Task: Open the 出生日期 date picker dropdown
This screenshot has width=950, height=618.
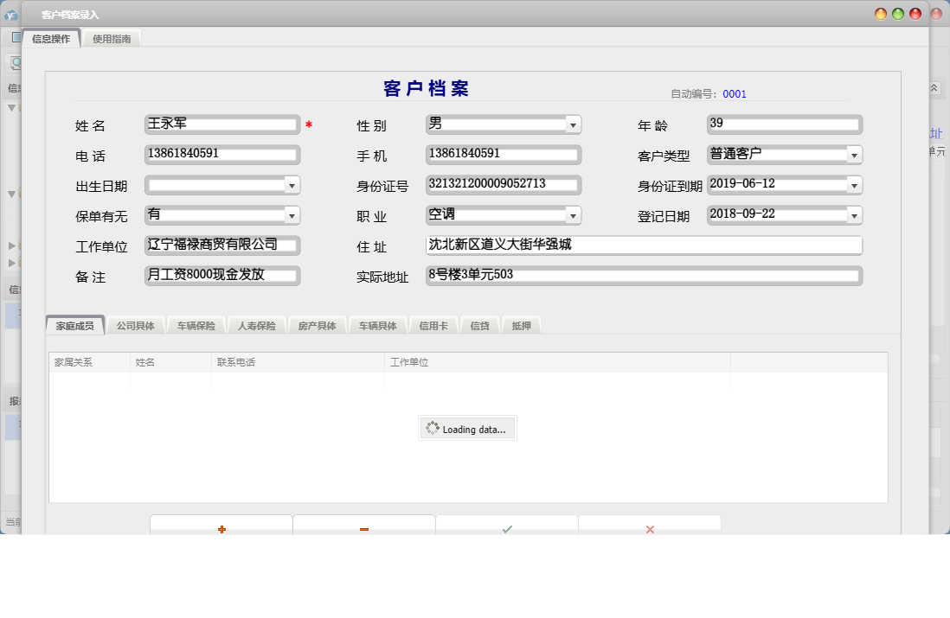Action: [x=292, y=185]
